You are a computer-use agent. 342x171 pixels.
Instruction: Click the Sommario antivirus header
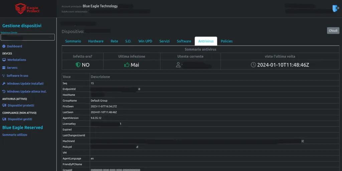coord(200,50)
